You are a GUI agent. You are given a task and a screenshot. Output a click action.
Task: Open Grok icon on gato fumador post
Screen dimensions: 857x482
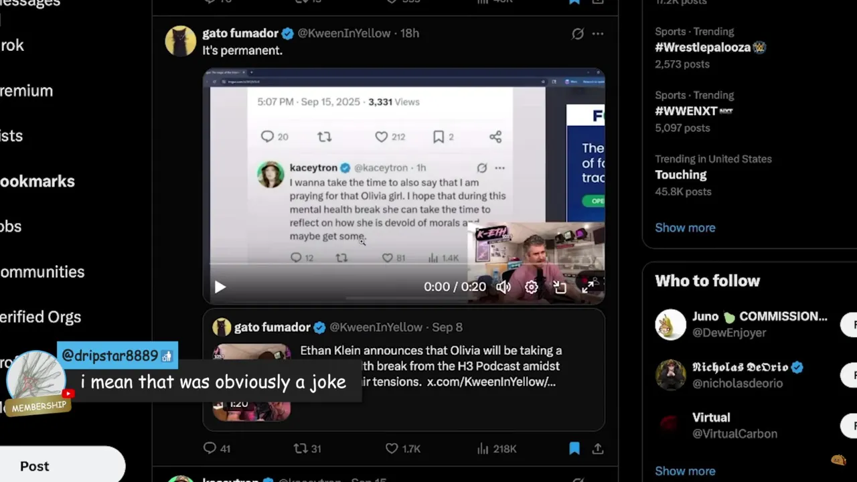[x=577, y=33]
